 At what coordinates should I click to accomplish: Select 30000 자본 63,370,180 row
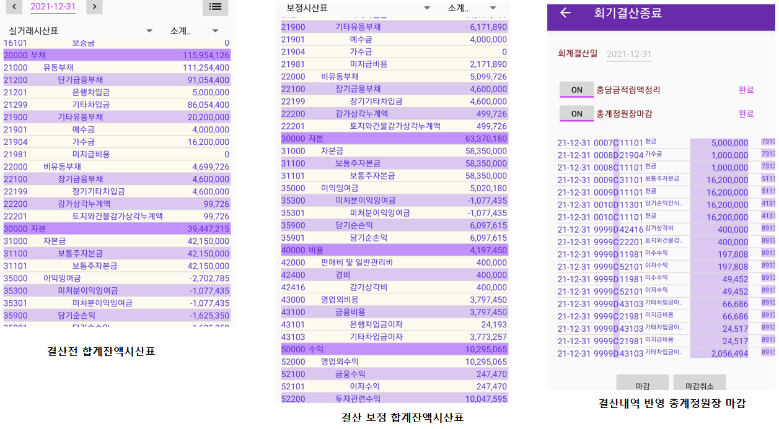394,139
